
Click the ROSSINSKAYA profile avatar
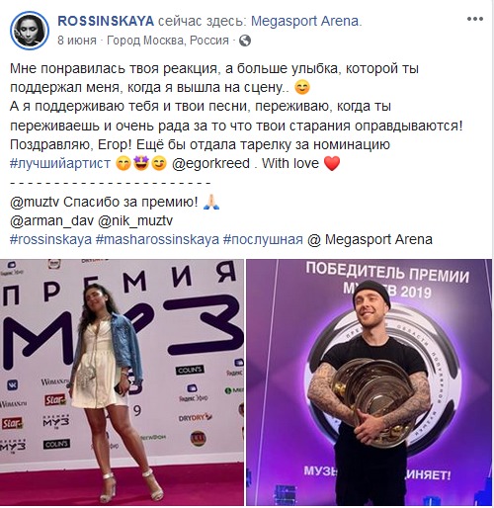(x=30, y=31)
